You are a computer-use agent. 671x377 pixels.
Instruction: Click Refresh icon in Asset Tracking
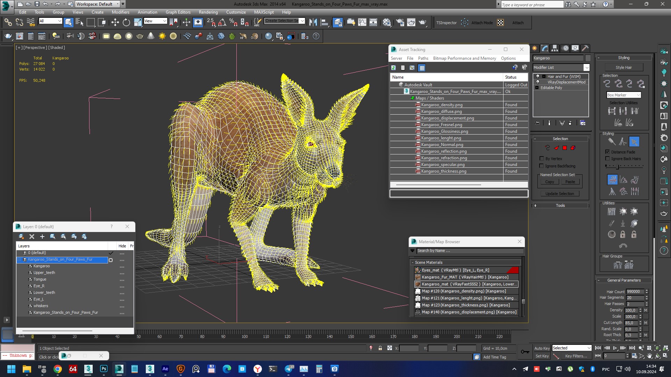[x=394, y=68]
